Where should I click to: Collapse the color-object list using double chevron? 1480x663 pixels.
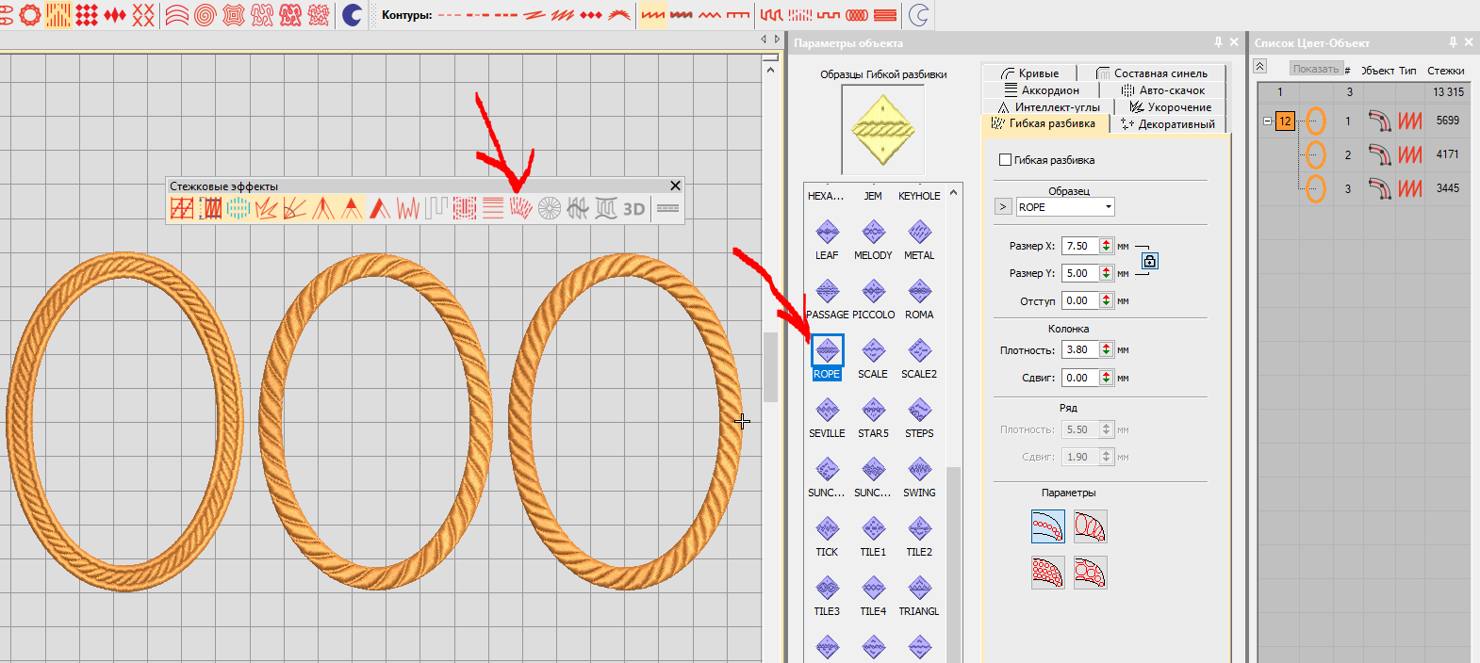1259,67
